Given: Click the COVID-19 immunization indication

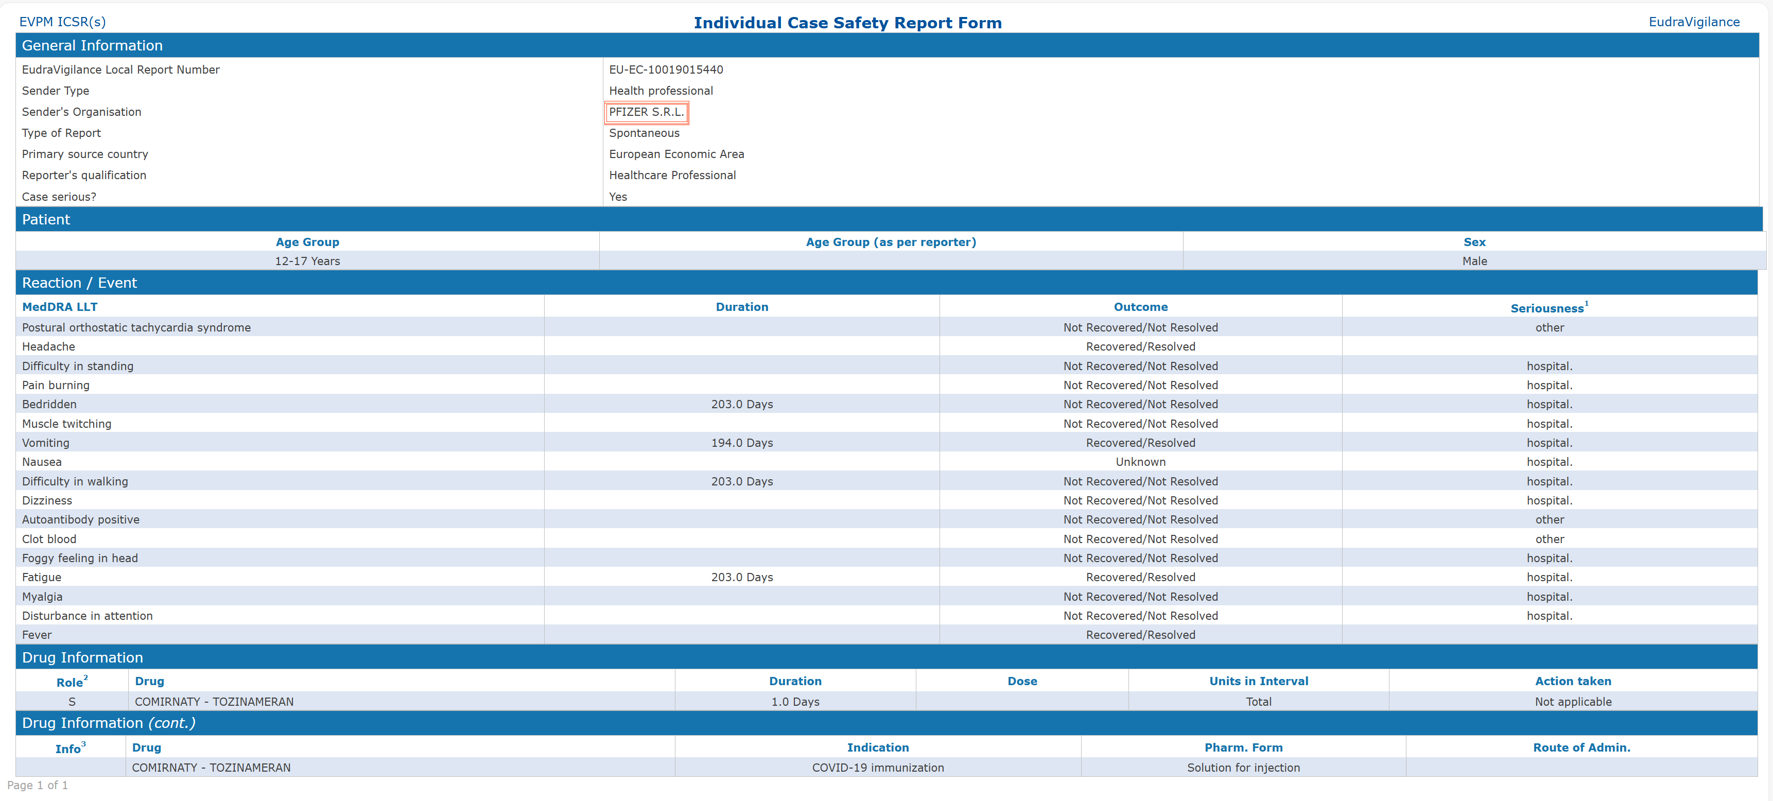Looking at the screenshot, I should 878,768.
